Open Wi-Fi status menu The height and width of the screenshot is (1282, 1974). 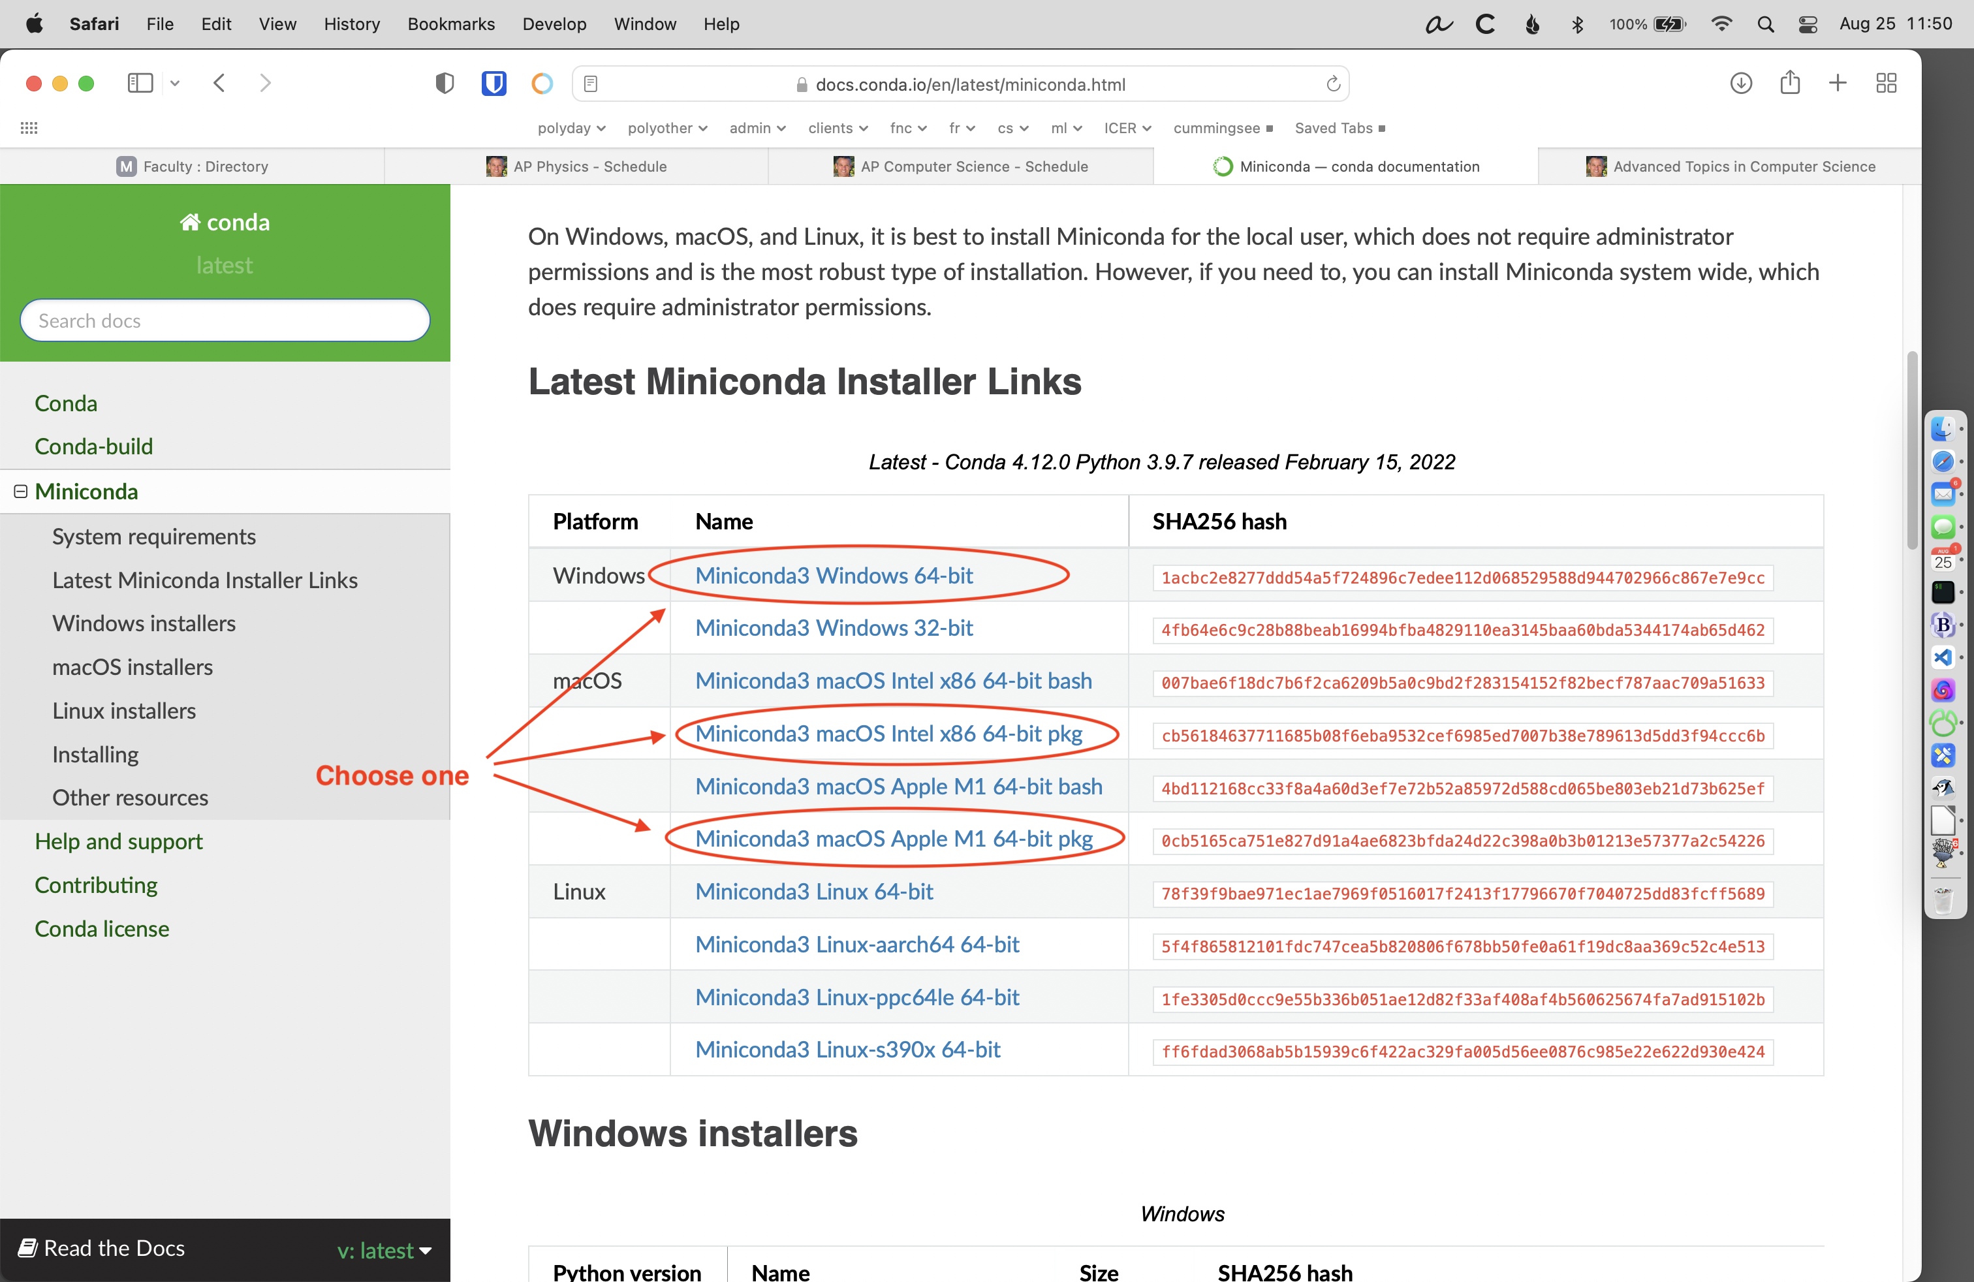1721,24
